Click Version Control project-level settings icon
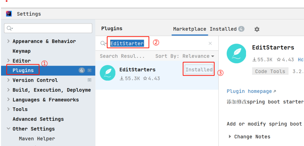Viewport: 304px width, 146px height. 89,80
